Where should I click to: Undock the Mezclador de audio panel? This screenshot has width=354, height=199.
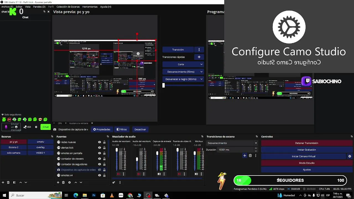(202, 137)
